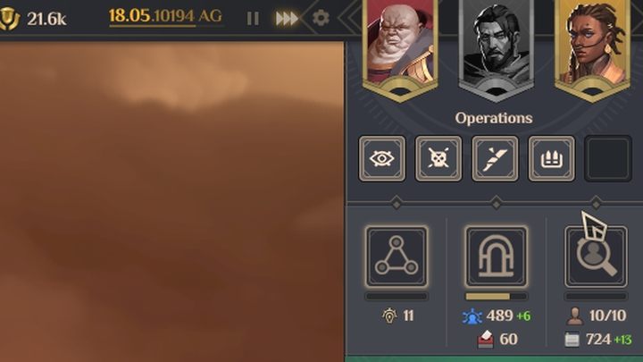The image size is (643, 362).
Task: Select the eye surveillance operation icon
Action: pos(382,159)
